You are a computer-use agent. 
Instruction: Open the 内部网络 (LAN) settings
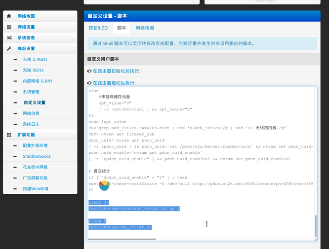[x=37, y=81]
